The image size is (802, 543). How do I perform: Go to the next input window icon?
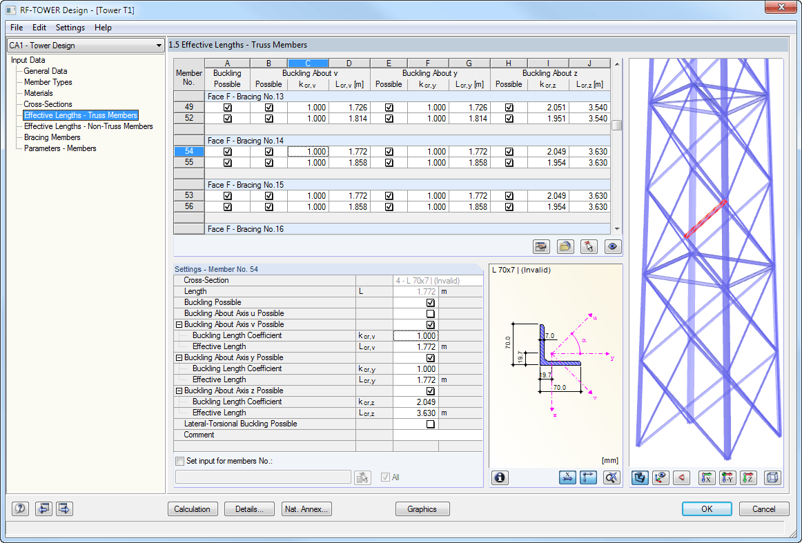(64, 509)
